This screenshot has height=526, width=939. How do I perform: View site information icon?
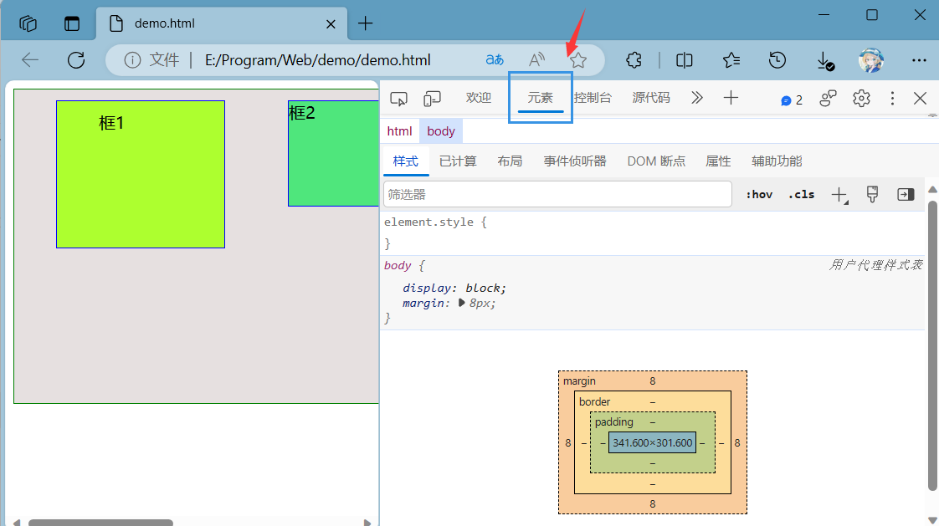[x=132, y=60]
